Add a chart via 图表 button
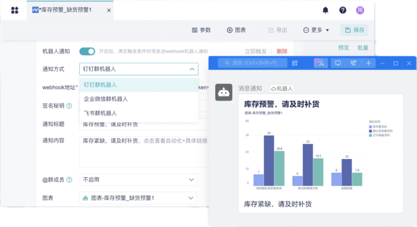The image size is (417, 227). coord(236,30)
